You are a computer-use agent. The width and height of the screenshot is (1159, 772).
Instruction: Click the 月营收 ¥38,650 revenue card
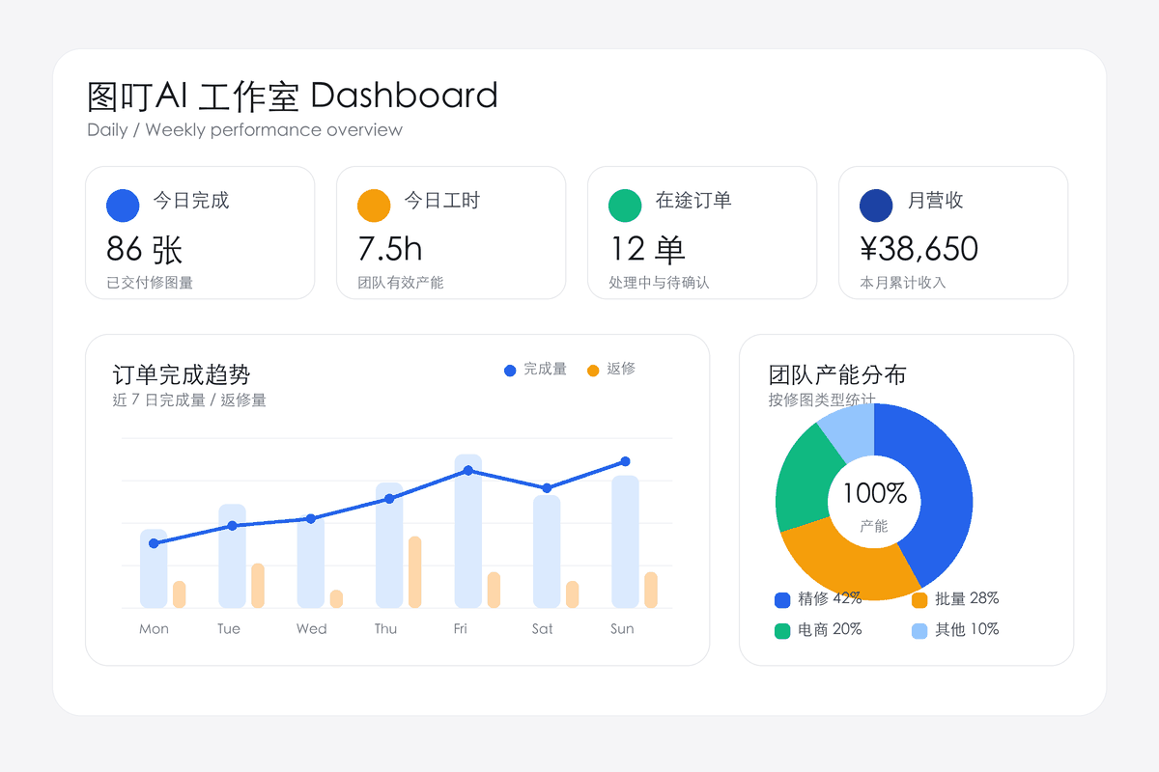953,233
